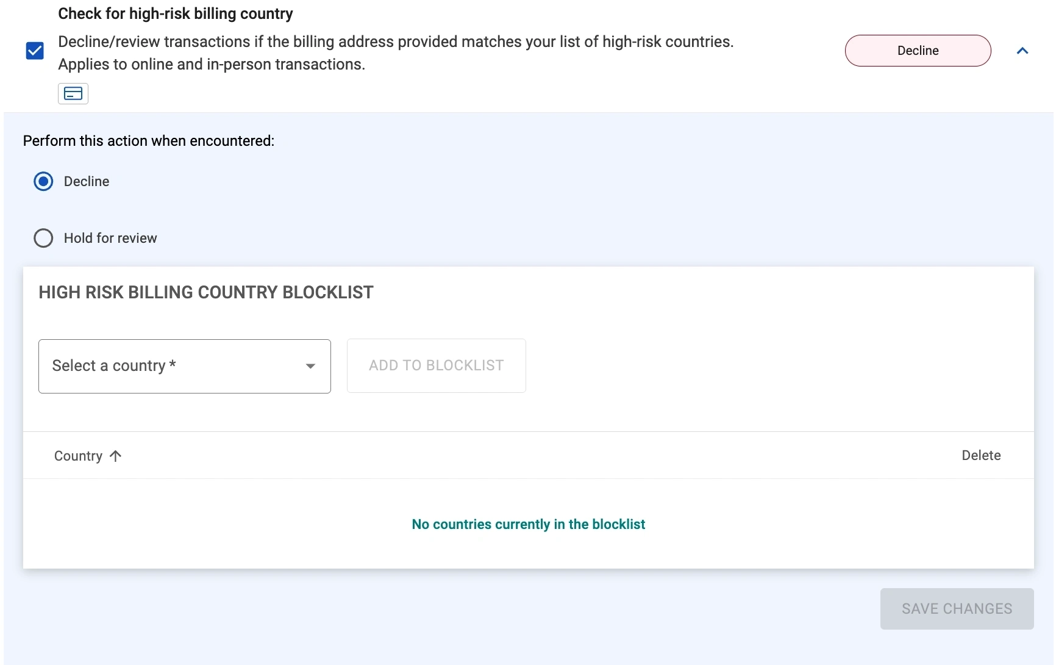Click the 'Applies to online and in-person transactions' text

(x=212, y=65)
